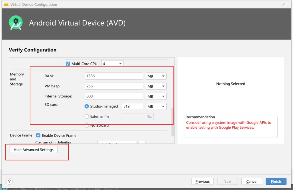Toggle the Enable Device Frame checkbox
This screenshot has width=293, height=190.
38,135
